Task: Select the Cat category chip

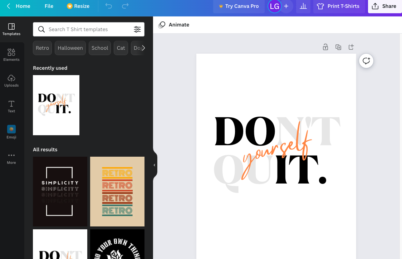Action: point(121,48)
